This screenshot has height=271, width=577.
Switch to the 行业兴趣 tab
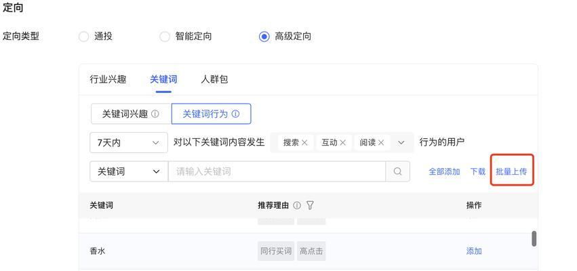pyautogui.click(x=108, y=79)
